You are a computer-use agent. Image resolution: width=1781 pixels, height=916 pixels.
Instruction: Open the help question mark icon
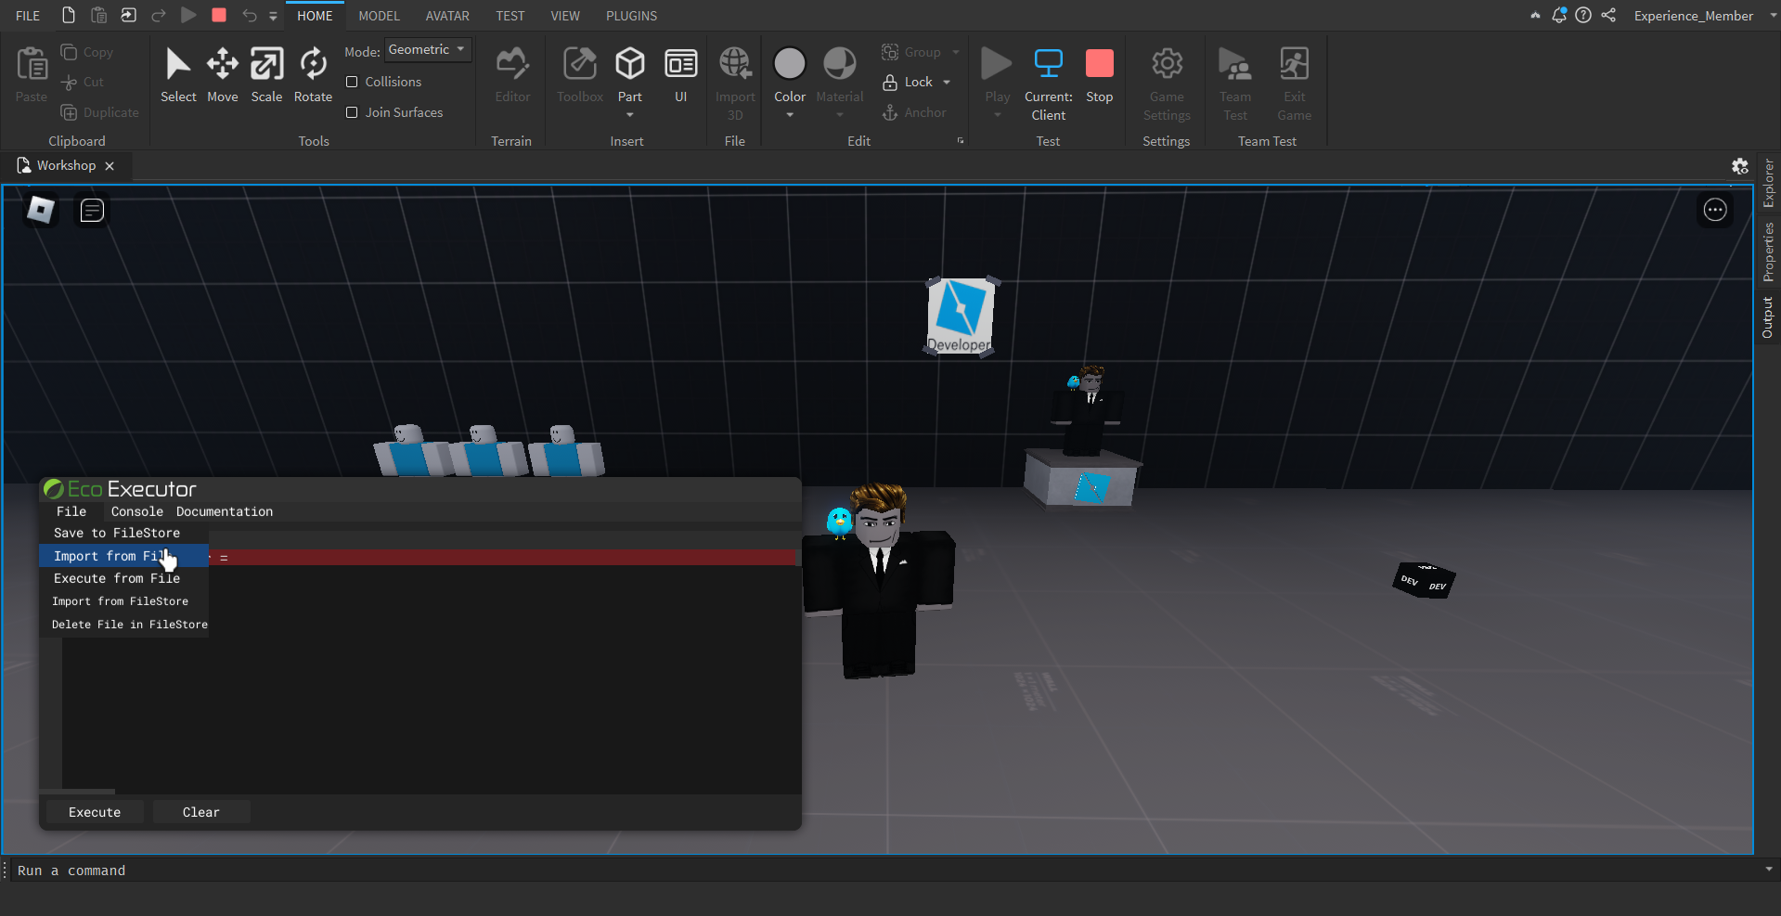click(1583, 15)
